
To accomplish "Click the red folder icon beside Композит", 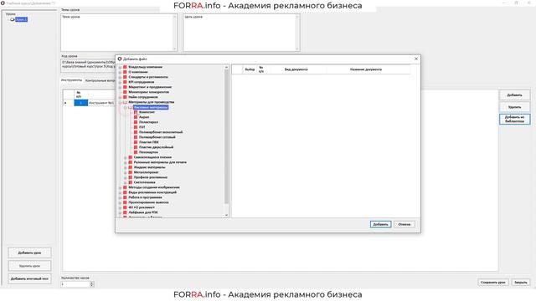I will point(136,112).
